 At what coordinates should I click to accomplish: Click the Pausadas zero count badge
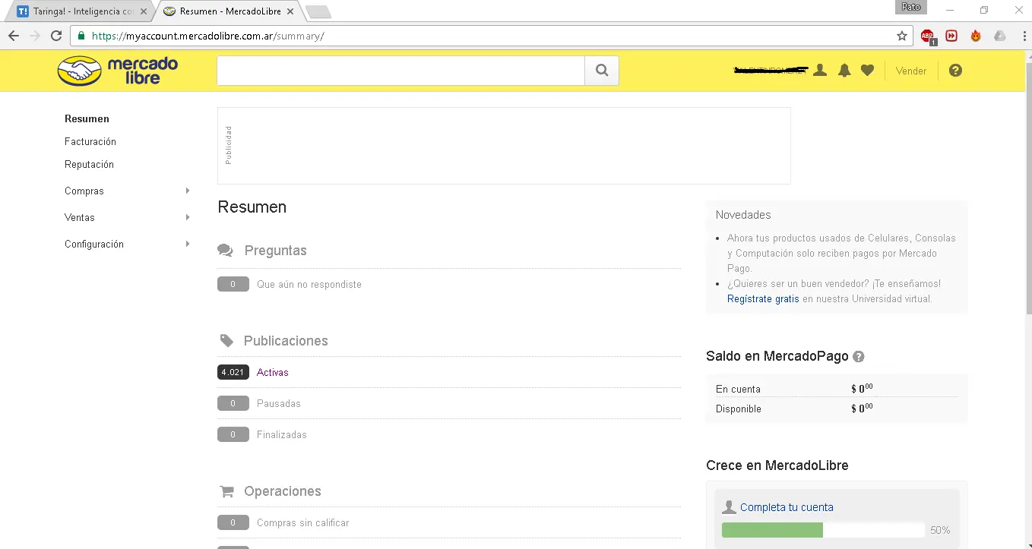pyautogui.click(x=233, y=403)
